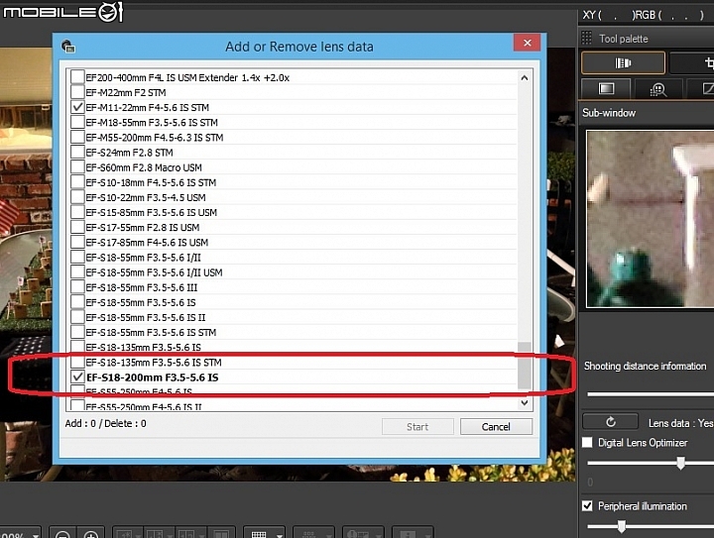The height and width of the screenshot is (538, 714).
Task: Click the lens list scroll down arrow
Action: coord(525,402)
